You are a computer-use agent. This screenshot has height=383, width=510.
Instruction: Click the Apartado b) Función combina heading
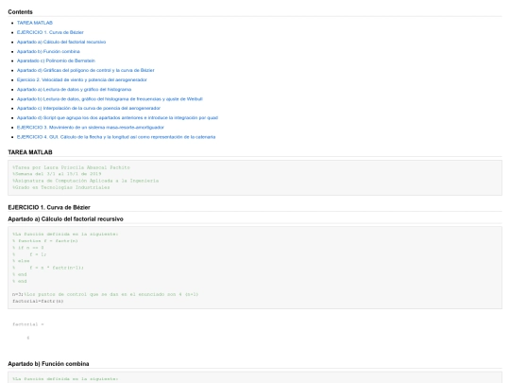tap(48, 364)
